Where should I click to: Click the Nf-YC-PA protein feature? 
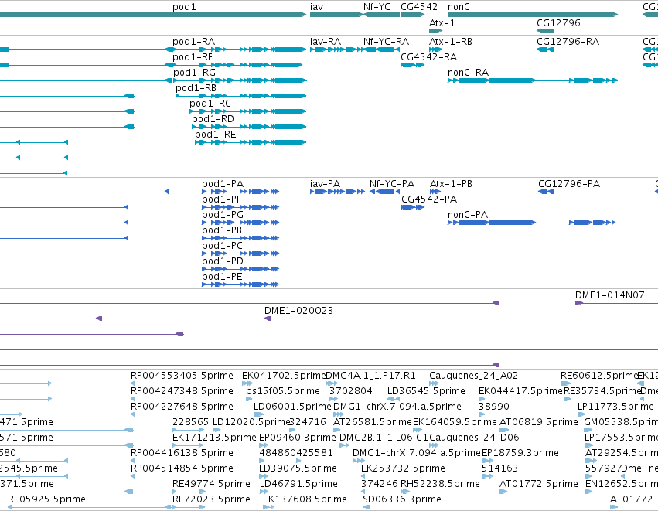[x=384, y=192]
